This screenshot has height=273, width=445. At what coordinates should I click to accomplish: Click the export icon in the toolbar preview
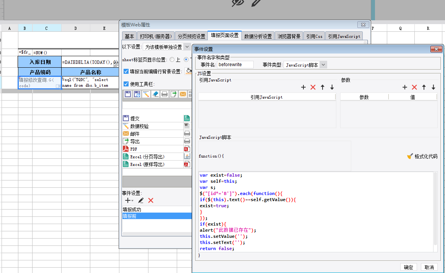[x=174, y=94]
